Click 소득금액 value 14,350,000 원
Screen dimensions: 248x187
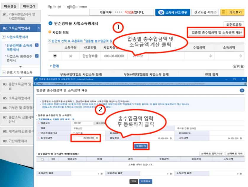(235, 138)
